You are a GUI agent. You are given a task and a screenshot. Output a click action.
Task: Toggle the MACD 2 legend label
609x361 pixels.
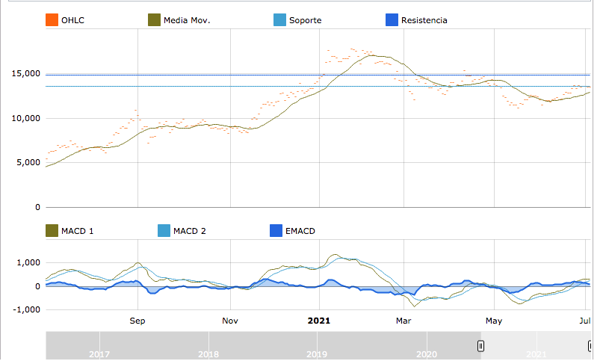pos(189,231)
